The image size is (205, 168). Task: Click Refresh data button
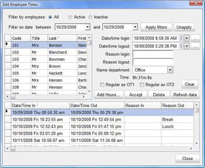[x=185, y=95]
